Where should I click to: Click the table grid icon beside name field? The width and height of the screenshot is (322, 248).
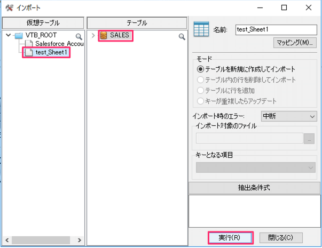click(201, 29)
